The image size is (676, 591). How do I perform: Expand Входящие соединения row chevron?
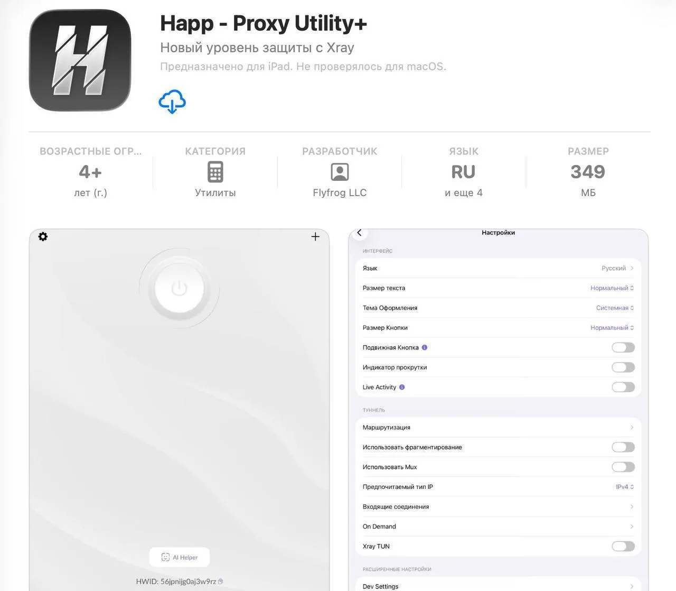point(632,506)
